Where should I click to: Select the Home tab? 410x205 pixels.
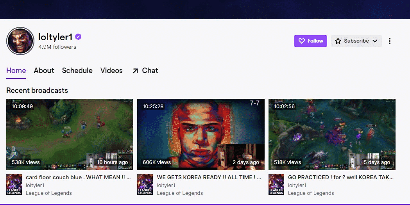(16, 71)
